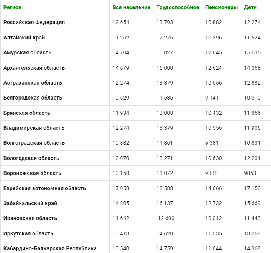Click the Трудоспособное column header
This screenshot has height=253, width=271.
tap(178, 7)
